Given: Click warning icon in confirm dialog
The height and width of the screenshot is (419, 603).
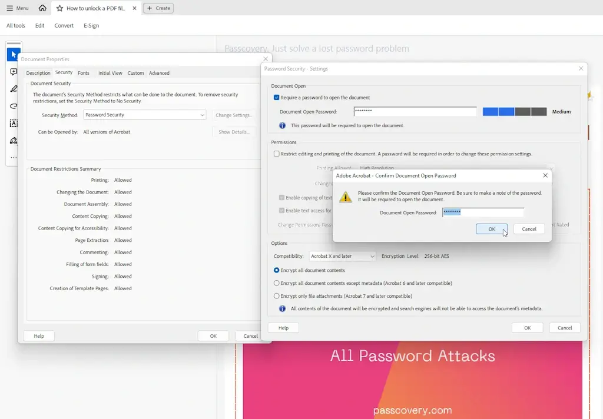Looking at the screenshot, I should (346, 197).
